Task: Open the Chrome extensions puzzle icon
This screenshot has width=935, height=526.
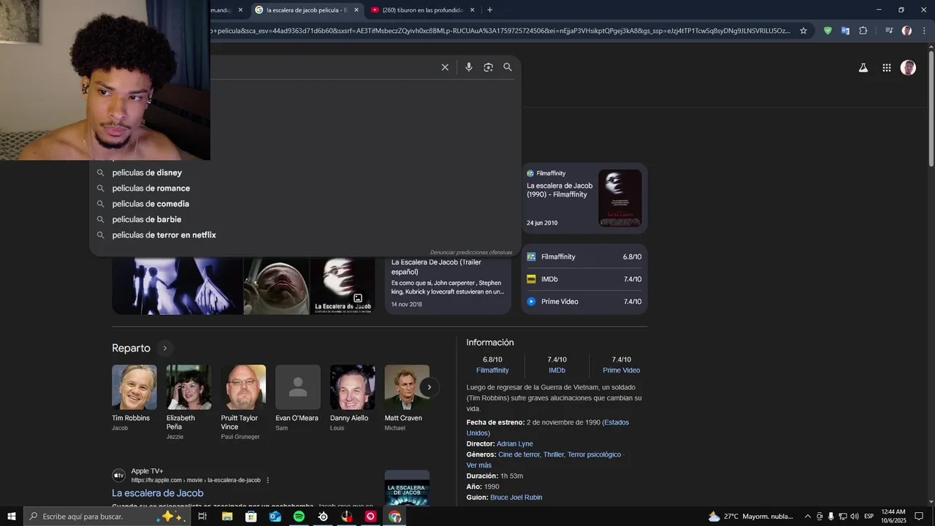Action: click(x=863, y=31)
